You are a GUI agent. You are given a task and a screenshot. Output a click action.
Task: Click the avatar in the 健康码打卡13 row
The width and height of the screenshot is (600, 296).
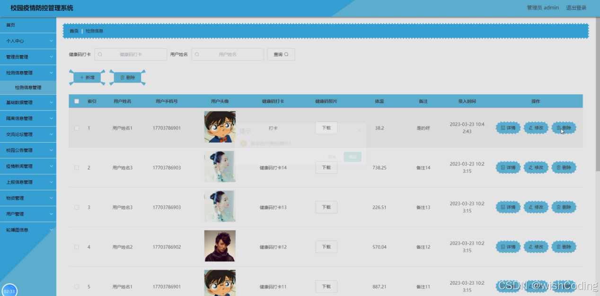[x=220, y=206]
